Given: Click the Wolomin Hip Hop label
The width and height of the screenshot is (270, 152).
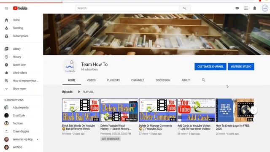Looking at the screenshot, I should coord(23,139).
